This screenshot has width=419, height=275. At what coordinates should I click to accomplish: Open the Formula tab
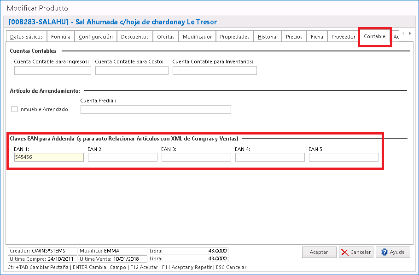tap(61, 37)
